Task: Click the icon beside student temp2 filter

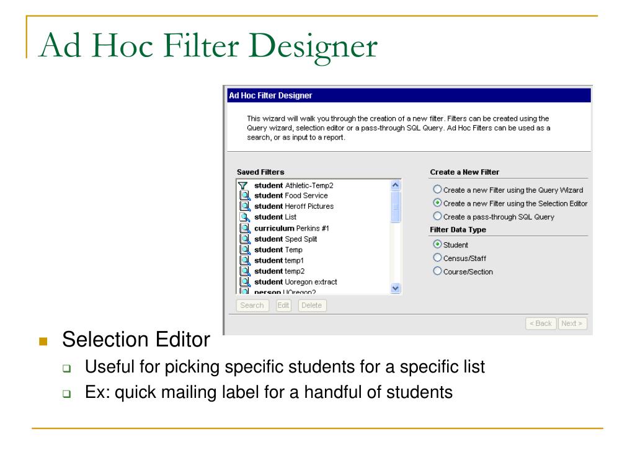Action: click(244, 271)
